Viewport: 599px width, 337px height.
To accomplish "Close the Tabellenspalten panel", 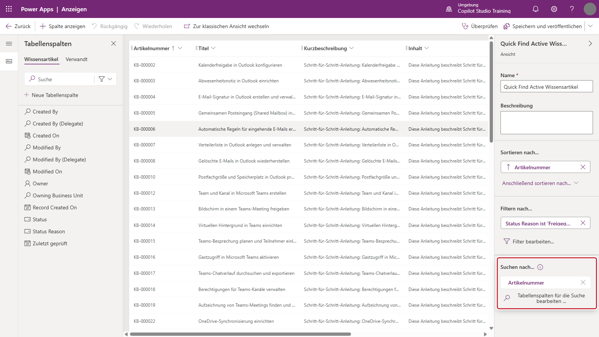I will [x=113, y=43].
